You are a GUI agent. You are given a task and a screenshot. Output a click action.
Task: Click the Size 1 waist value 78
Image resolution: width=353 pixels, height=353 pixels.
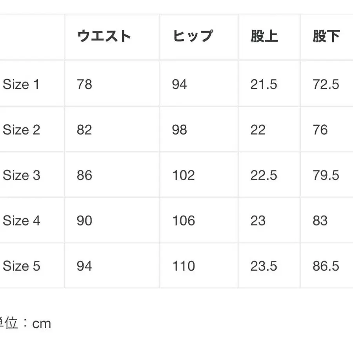pos(84,84)
